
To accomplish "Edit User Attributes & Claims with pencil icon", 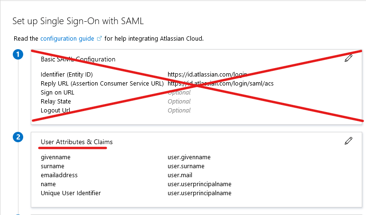I will [x=348, y=140].
